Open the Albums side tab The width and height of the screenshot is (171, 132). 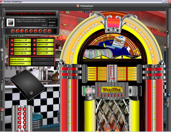click(2, 55)
